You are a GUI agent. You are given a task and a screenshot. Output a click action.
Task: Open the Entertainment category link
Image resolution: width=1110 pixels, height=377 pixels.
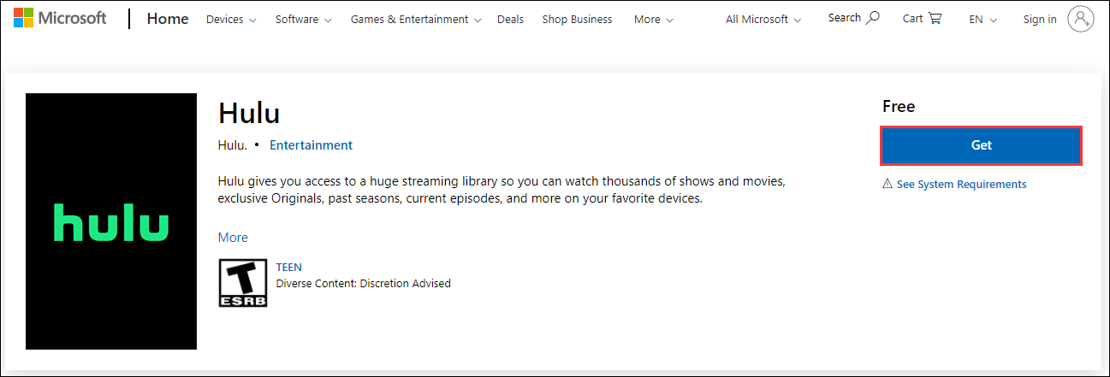tap(311, 145)
